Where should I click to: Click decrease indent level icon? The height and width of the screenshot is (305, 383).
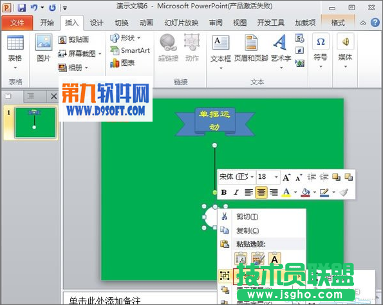(x=312, y=177)
